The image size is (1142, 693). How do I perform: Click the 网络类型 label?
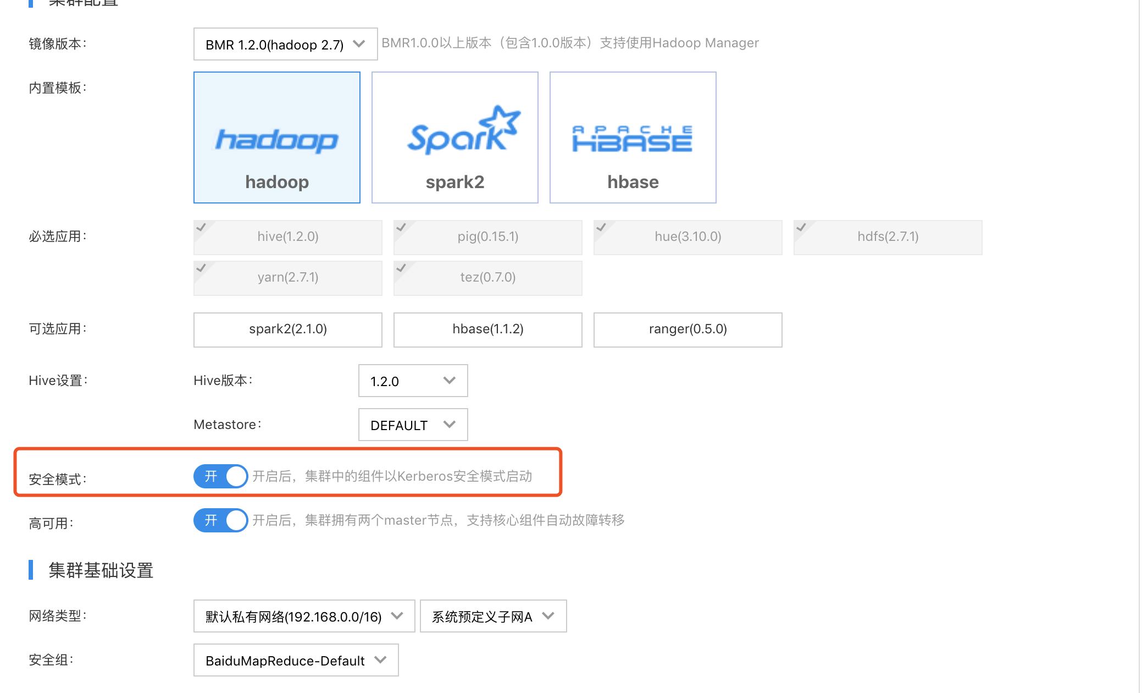tap(57, 616)
